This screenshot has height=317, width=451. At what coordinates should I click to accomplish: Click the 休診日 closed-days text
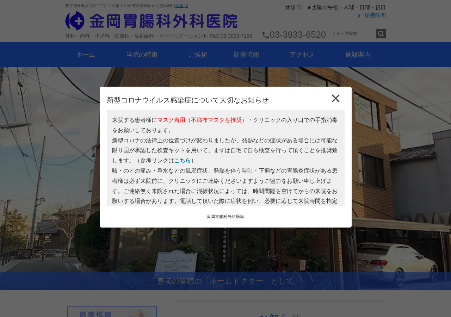point(335,7)
